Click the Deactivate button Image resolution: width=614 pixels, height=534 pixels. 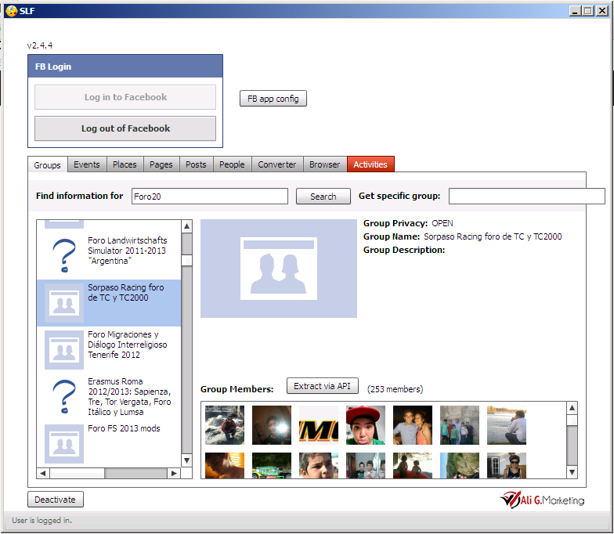55,500
